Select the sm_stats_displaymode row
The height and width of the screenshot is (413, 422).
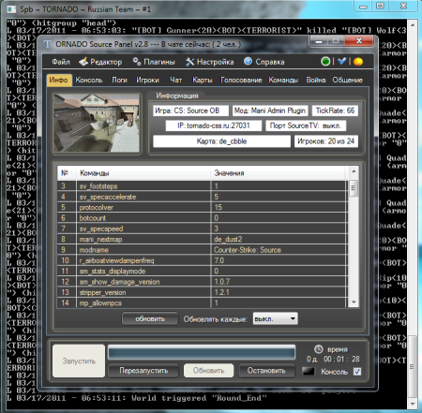point(202,272)
